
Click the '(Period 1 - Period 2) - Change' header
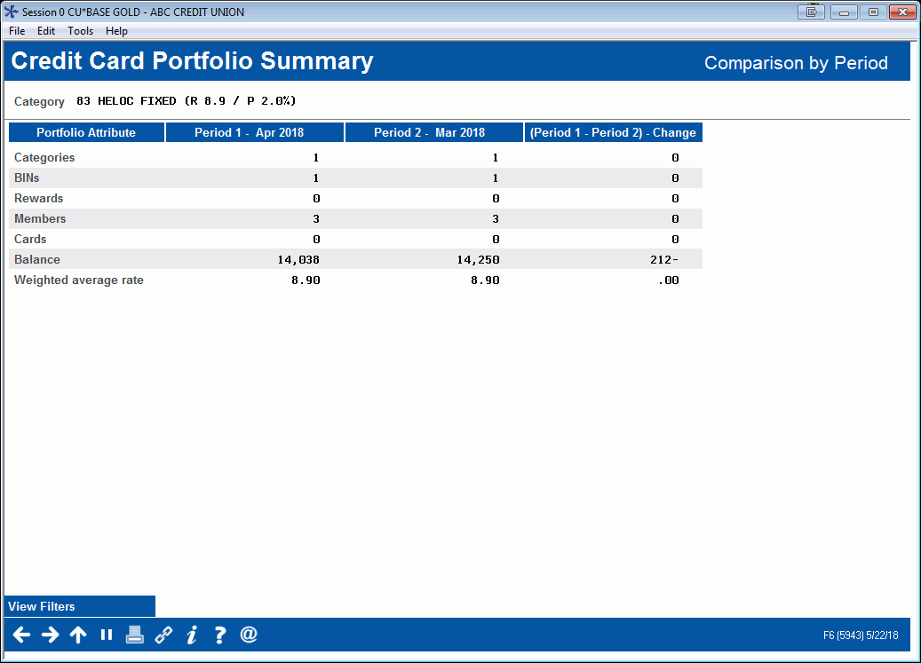[613, 131]
